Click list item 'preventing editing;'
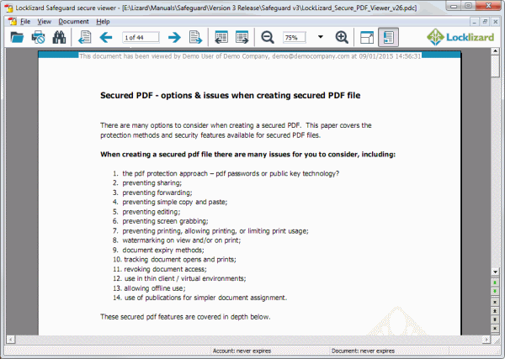The image size is (505, 359). click(151, 212)
